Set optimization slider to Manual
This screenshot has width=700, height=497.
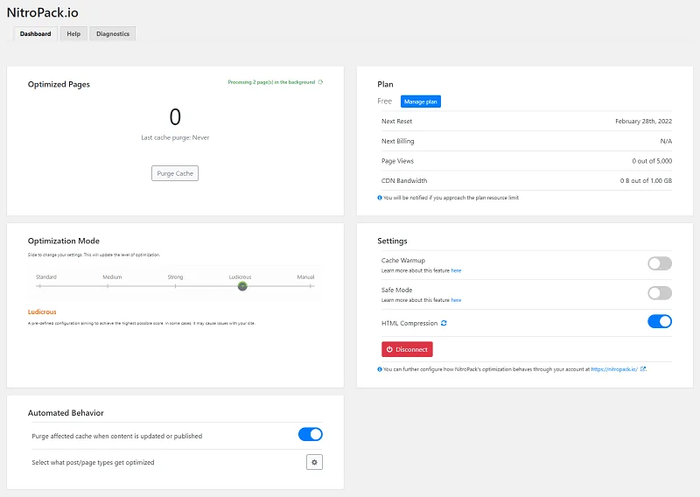pos(311,286)
